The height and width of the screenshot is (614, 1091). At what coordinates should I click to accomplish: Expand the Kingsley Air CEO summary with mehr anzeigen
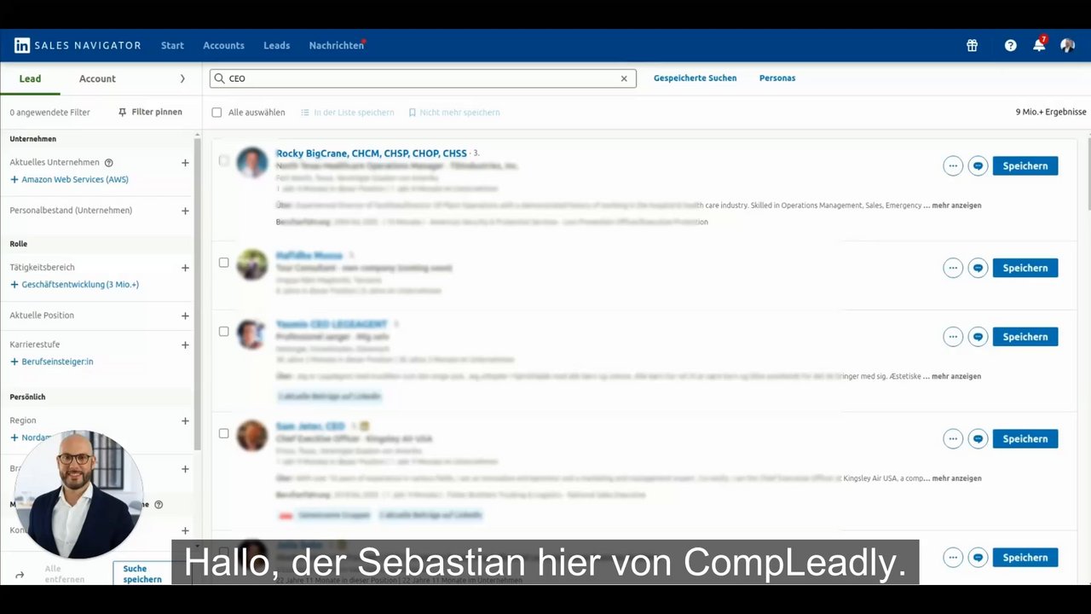(956, 478)
